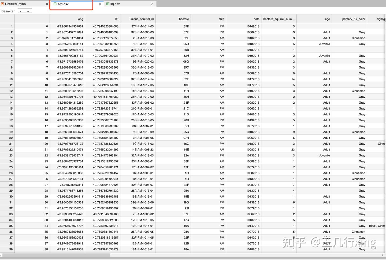The height and width of the screenshot is (260, 386).
Task: Select the shift column header
Action: coord(221,19)
